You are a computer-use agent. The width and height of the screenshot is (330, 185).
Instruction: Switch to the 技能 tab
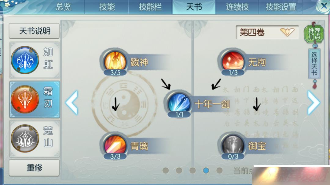tap(107, 7)
